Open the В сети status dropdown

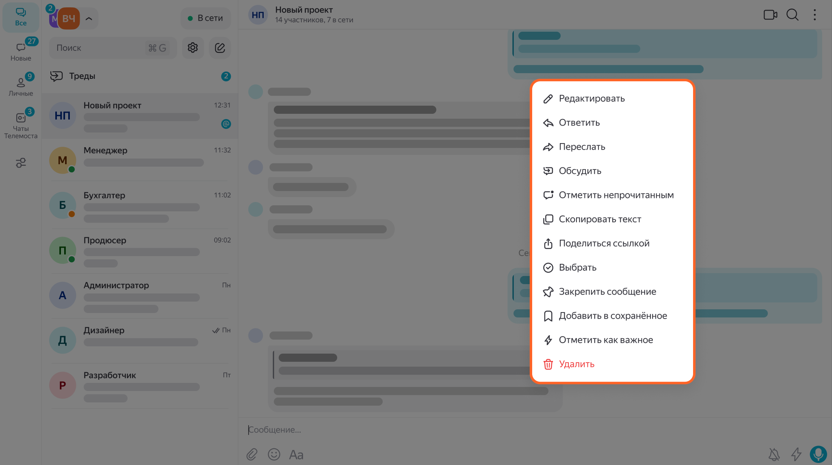pyautogui.click(x=206, y=18)
